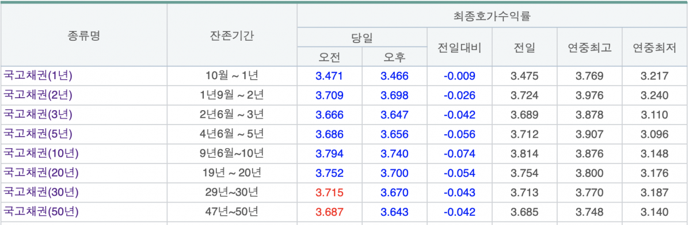This screenshot has width=689, height=225.
Task: Click the 전일 column header
Action: [524, 48]
